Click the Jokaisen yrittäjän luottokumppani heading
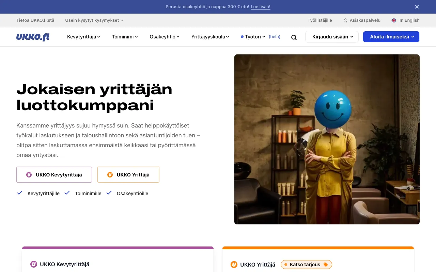The height and width of the screenshot is (272, 436). pyautogui.click(x=94, y=97)
